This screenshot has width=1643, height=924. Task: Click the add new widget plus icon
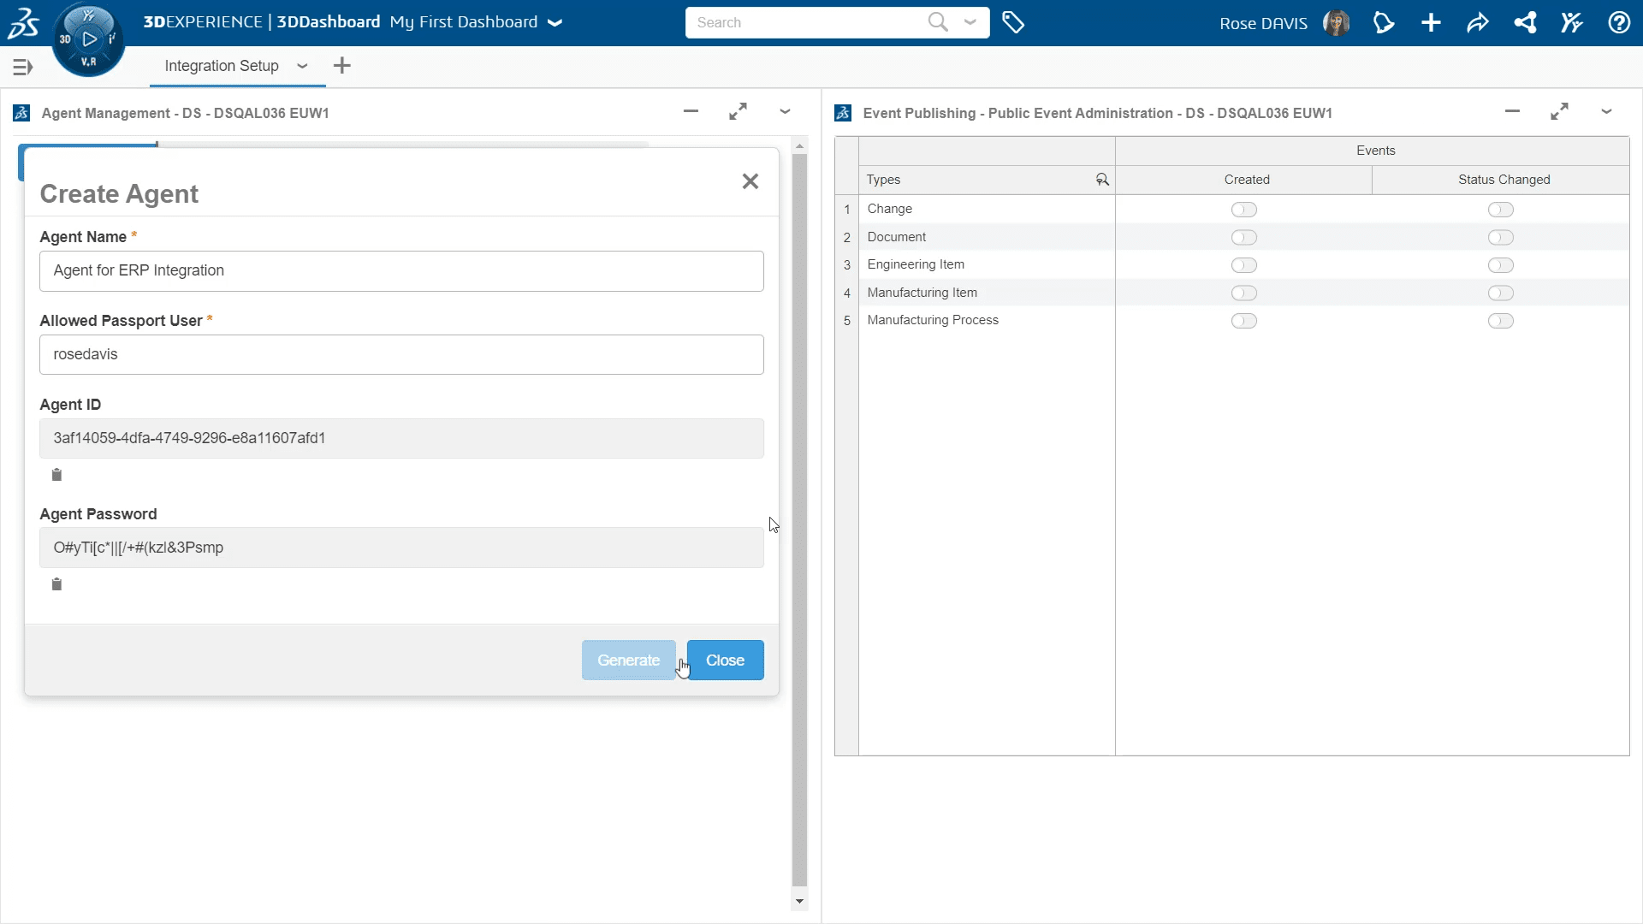coord(1431,22)
